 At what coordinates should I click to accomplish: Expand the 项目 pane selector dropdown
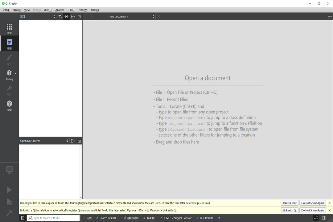pos(54,16)
